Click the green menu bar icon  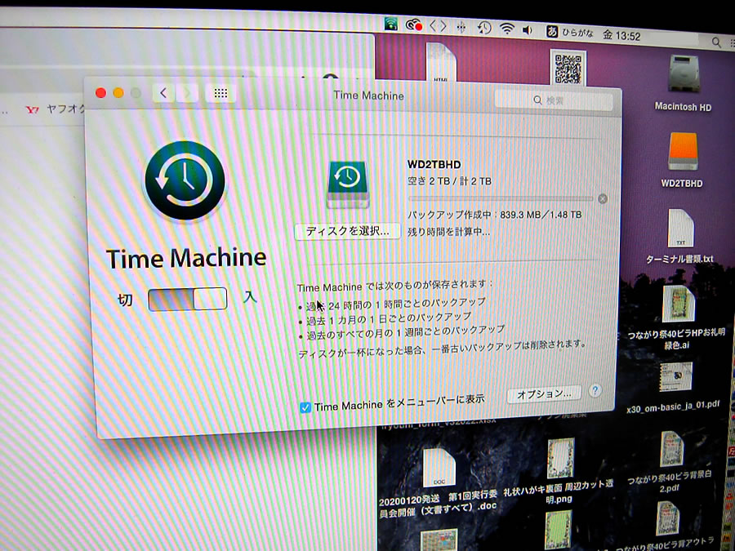(x=391, y=24)
